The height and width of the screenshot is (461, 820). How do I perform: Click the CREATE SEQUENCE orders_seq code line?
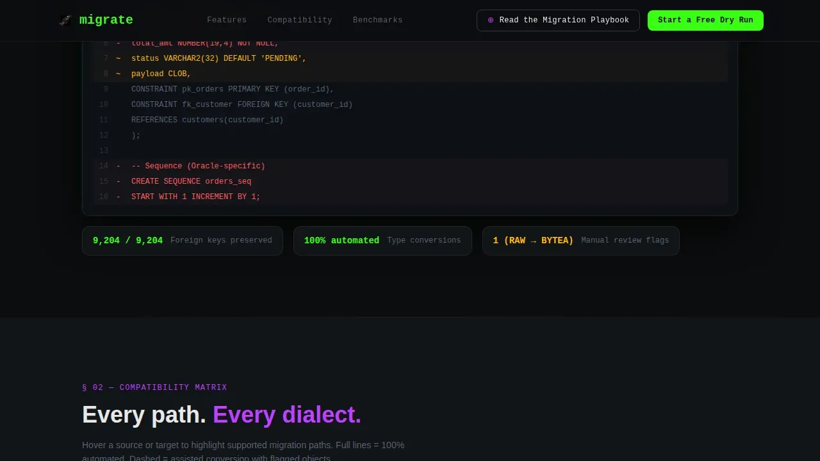point(411,181)
